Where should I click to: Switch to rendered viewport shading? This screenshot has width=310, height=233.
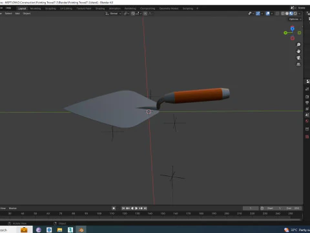point(295,14)
